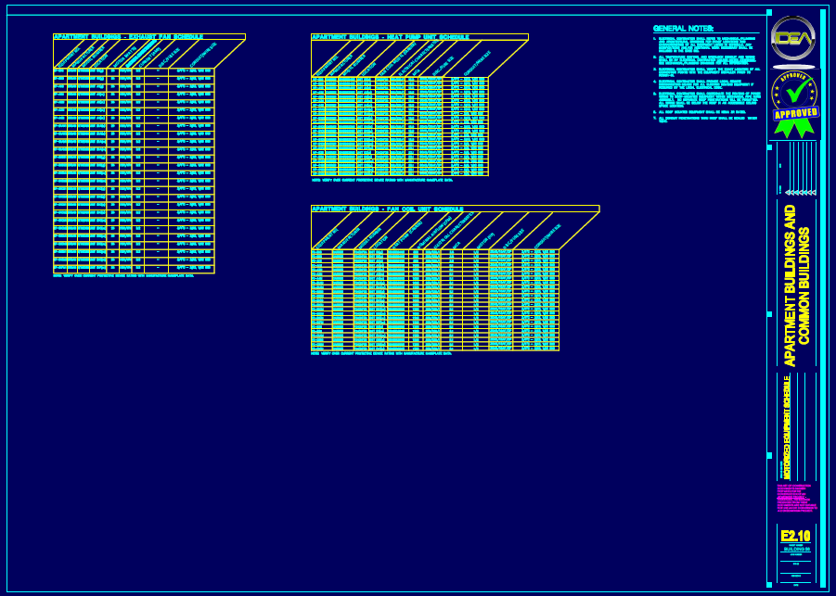Click the Exhaust Fan Schedule title
The image size is (836, 596).
point(128,37)
